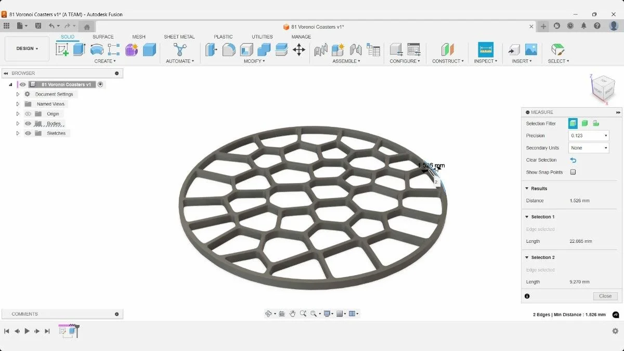Click the Insert Derive icon
Viewport: 624px width, 351px height.
pyautogui.click(x=514, y=49)
